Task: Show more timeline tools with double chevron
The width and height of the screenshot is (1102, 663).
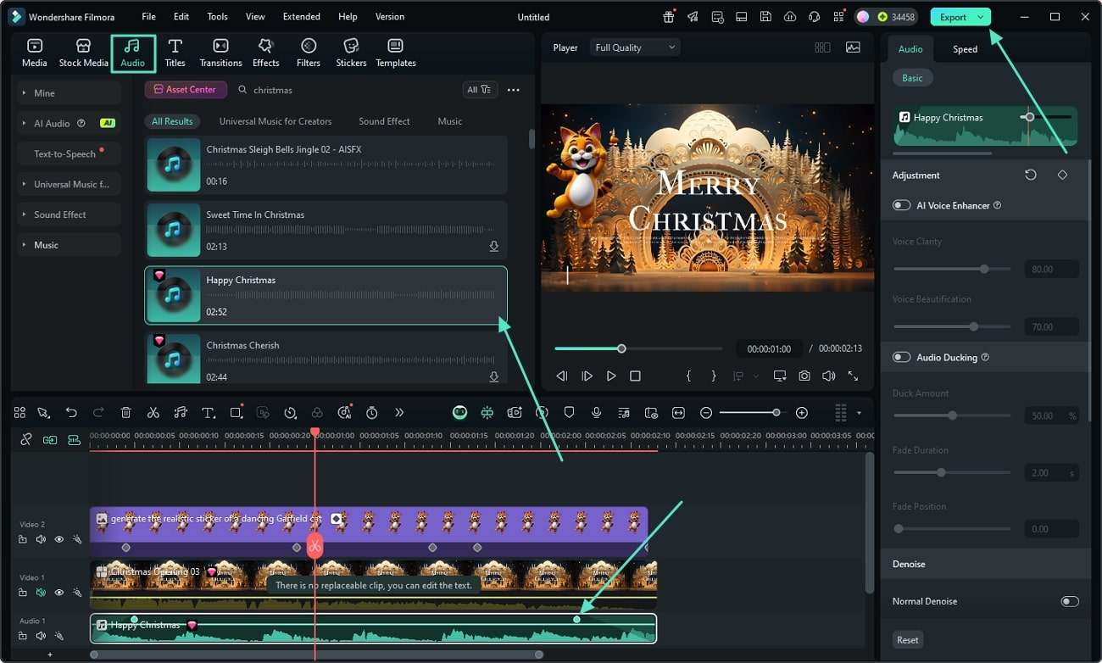Action: coord(399,413)
